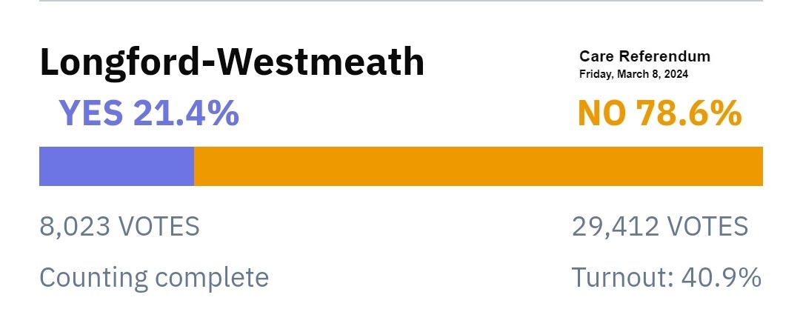Click the word YES in purple
The image size is (800, 326).
tap(91, 113)
